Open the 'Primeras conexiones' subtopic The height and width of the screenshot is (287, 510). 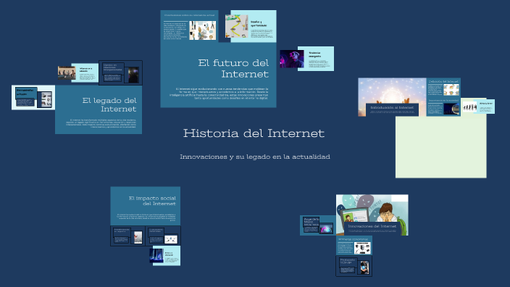[x=354, y=246]
